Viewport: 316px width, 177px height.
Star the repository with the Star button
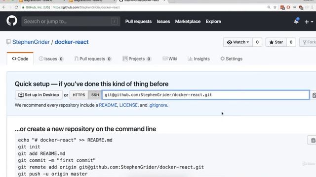(x=276, y=42)
